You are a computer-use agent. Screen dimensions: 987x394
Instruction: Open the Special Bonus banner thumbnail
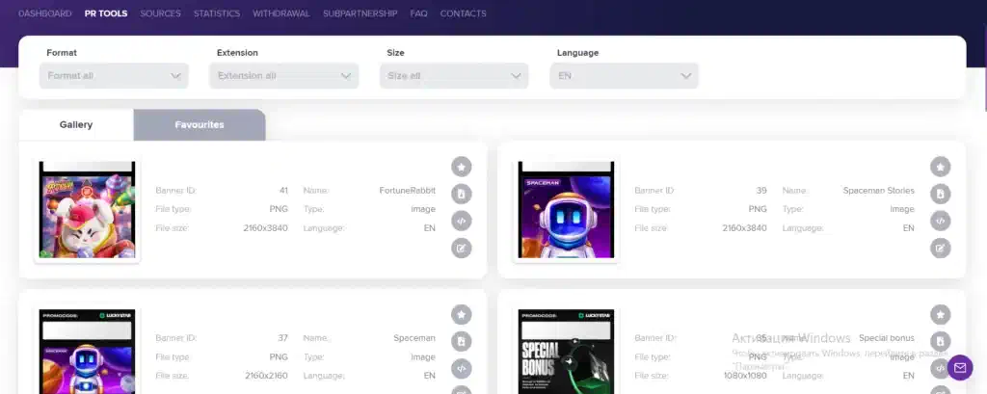tap(566, 352)
